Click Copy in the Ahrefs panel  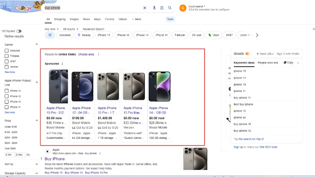[289, 62]
